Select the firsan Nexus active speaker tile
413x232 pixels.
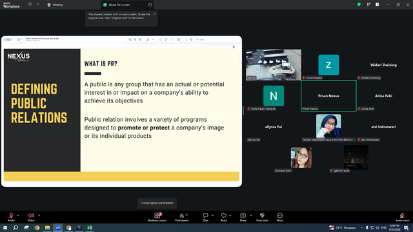click(328, 96)
